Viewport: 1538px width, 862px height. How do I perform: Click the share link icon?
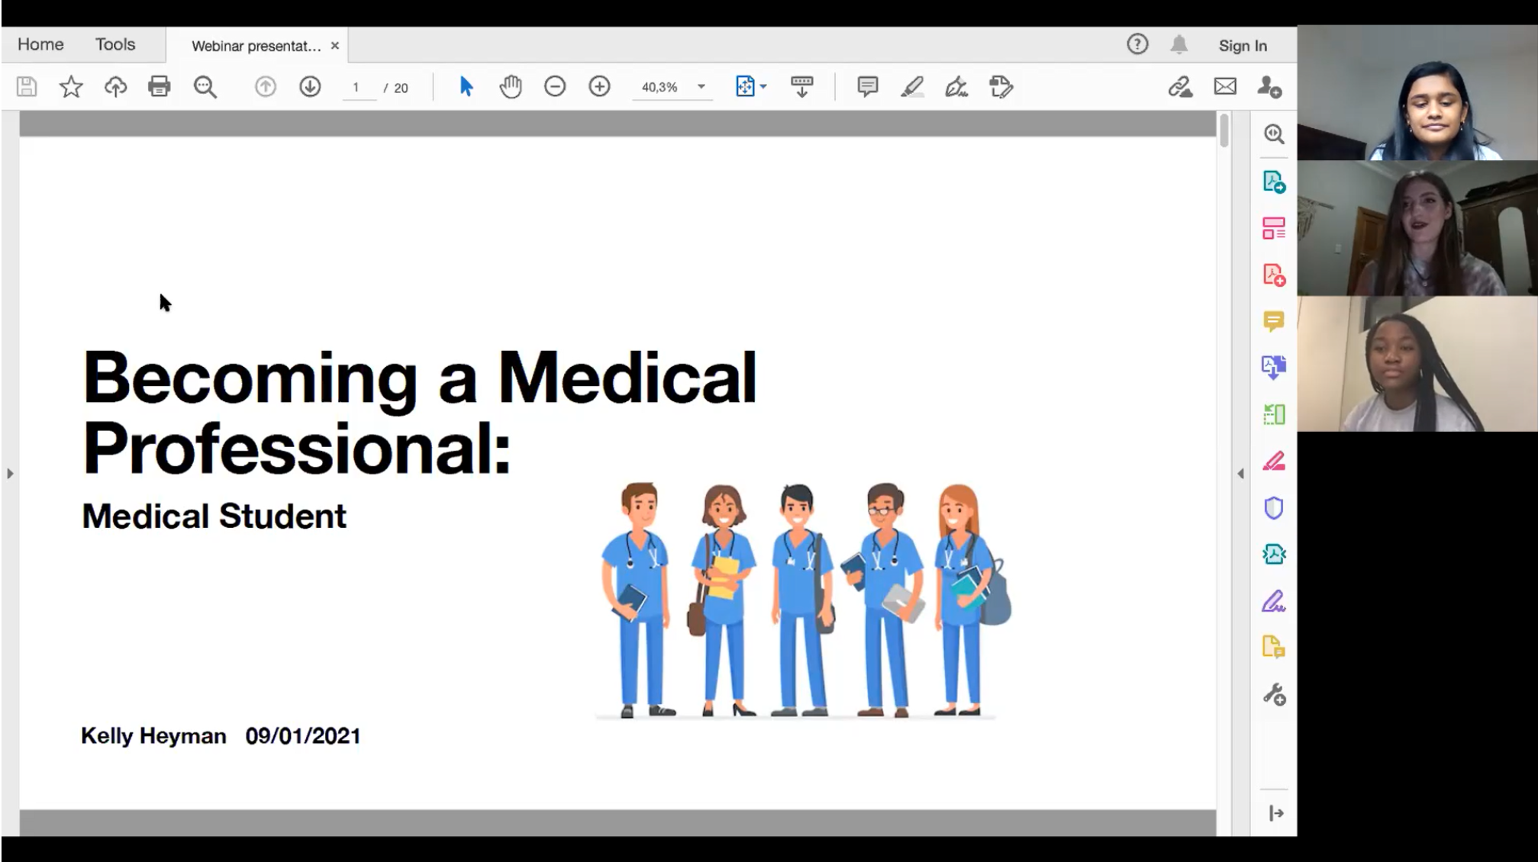coord(1180,87)
